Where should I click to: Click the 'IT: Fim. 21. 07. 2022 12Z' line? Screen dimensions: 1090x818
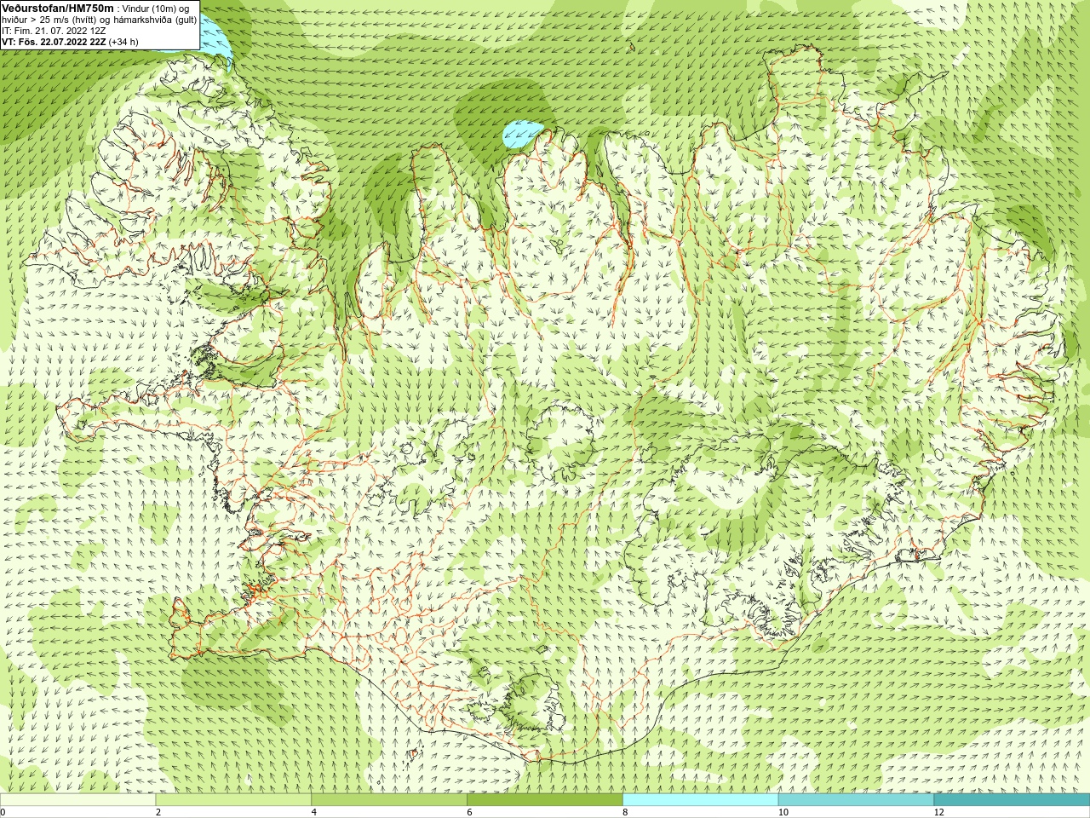coord(54,31)
